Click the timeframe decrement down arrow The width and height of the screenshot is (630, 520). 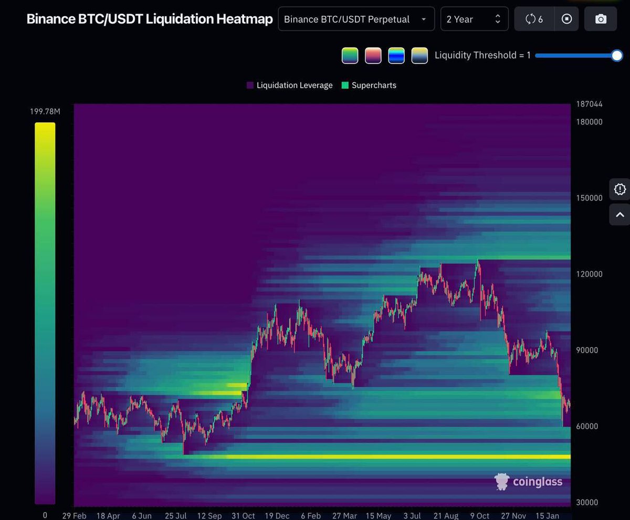coord(498,23)
